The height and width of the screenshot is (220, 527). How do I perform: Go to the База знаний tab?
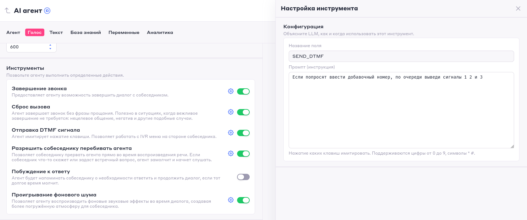[x=86, y=32]
